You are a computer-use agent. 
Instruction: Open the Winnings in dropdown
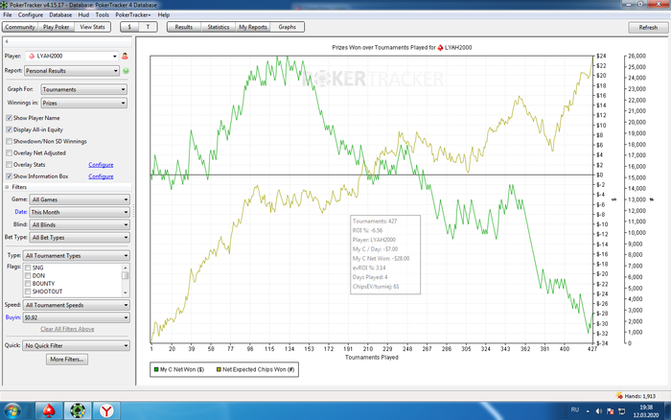pos(84,104)
